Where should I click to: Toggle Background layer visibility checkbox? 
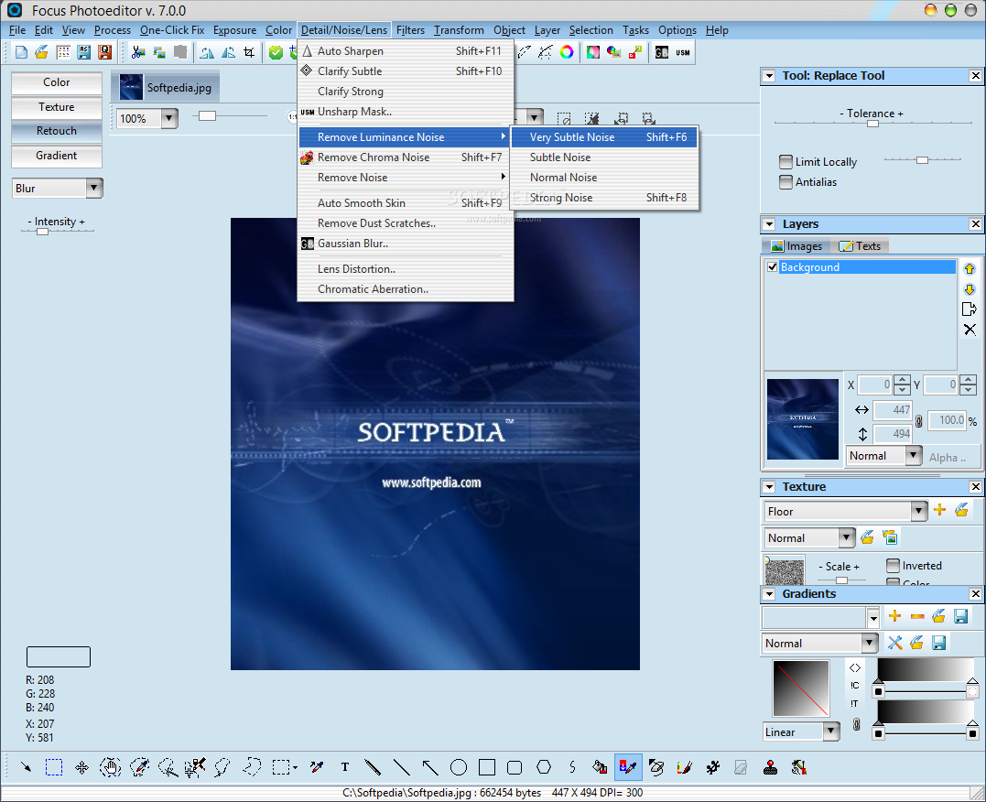click(772, 266)
